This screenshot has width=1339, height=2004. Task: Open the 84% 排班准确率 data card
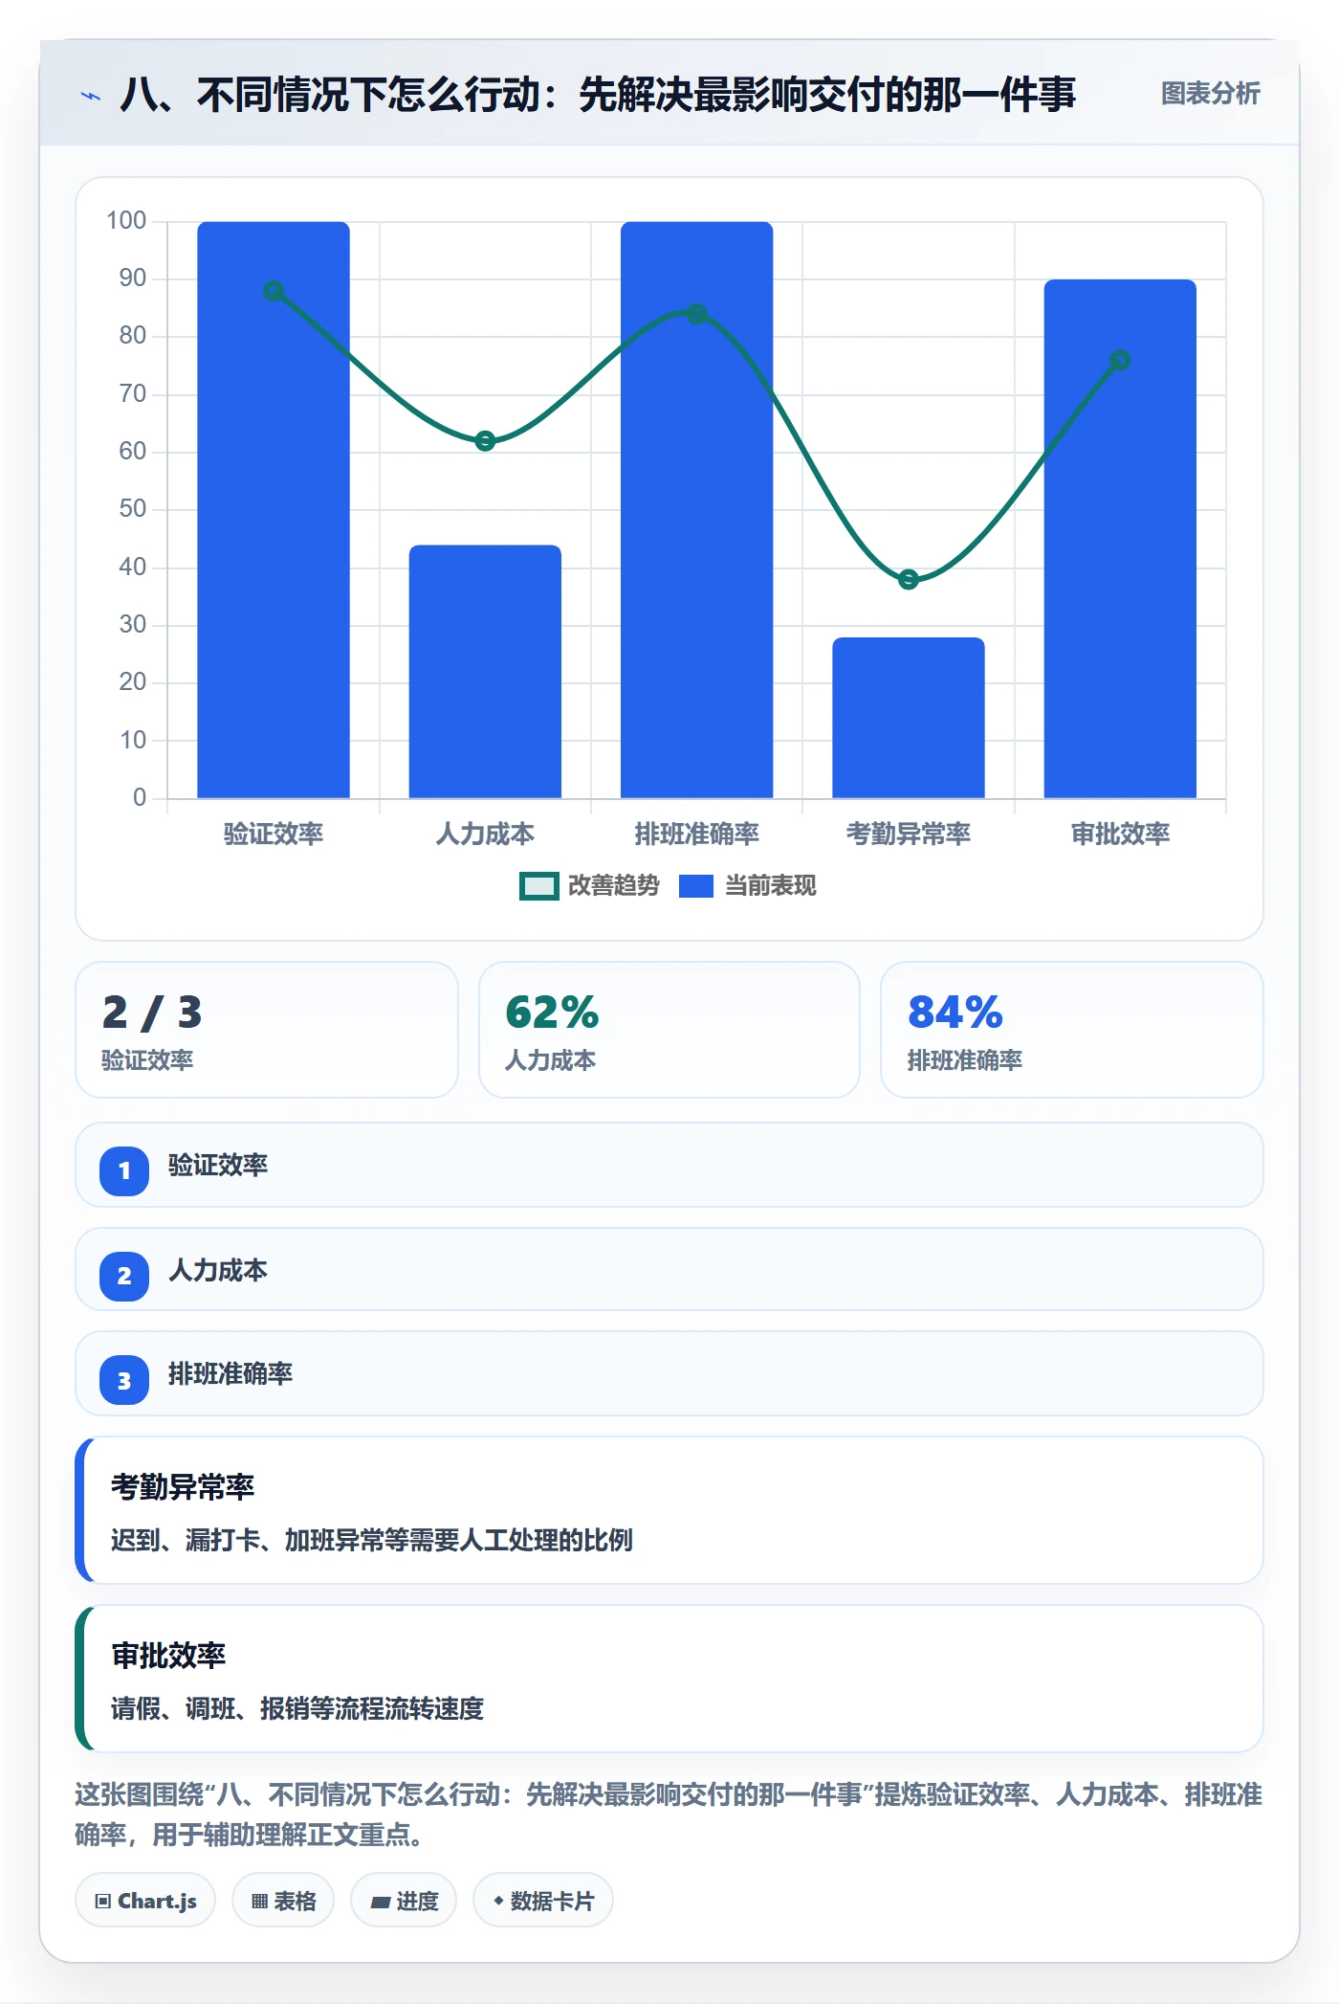(x=1072, y=1030)
